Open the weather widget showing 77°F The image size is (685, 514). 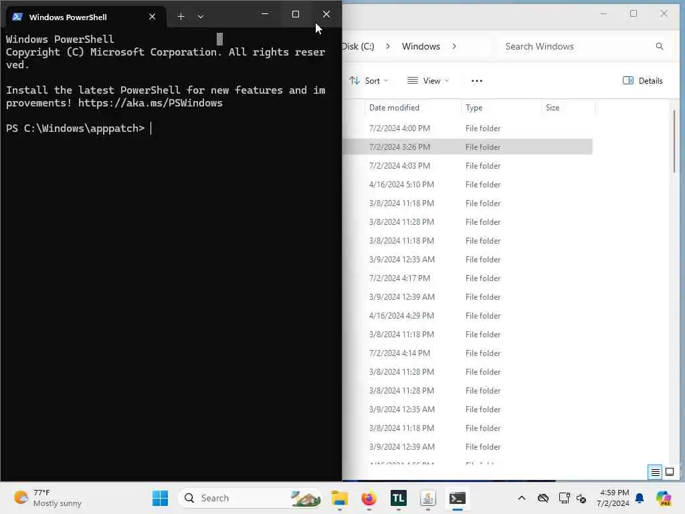(x=47, y=498)
